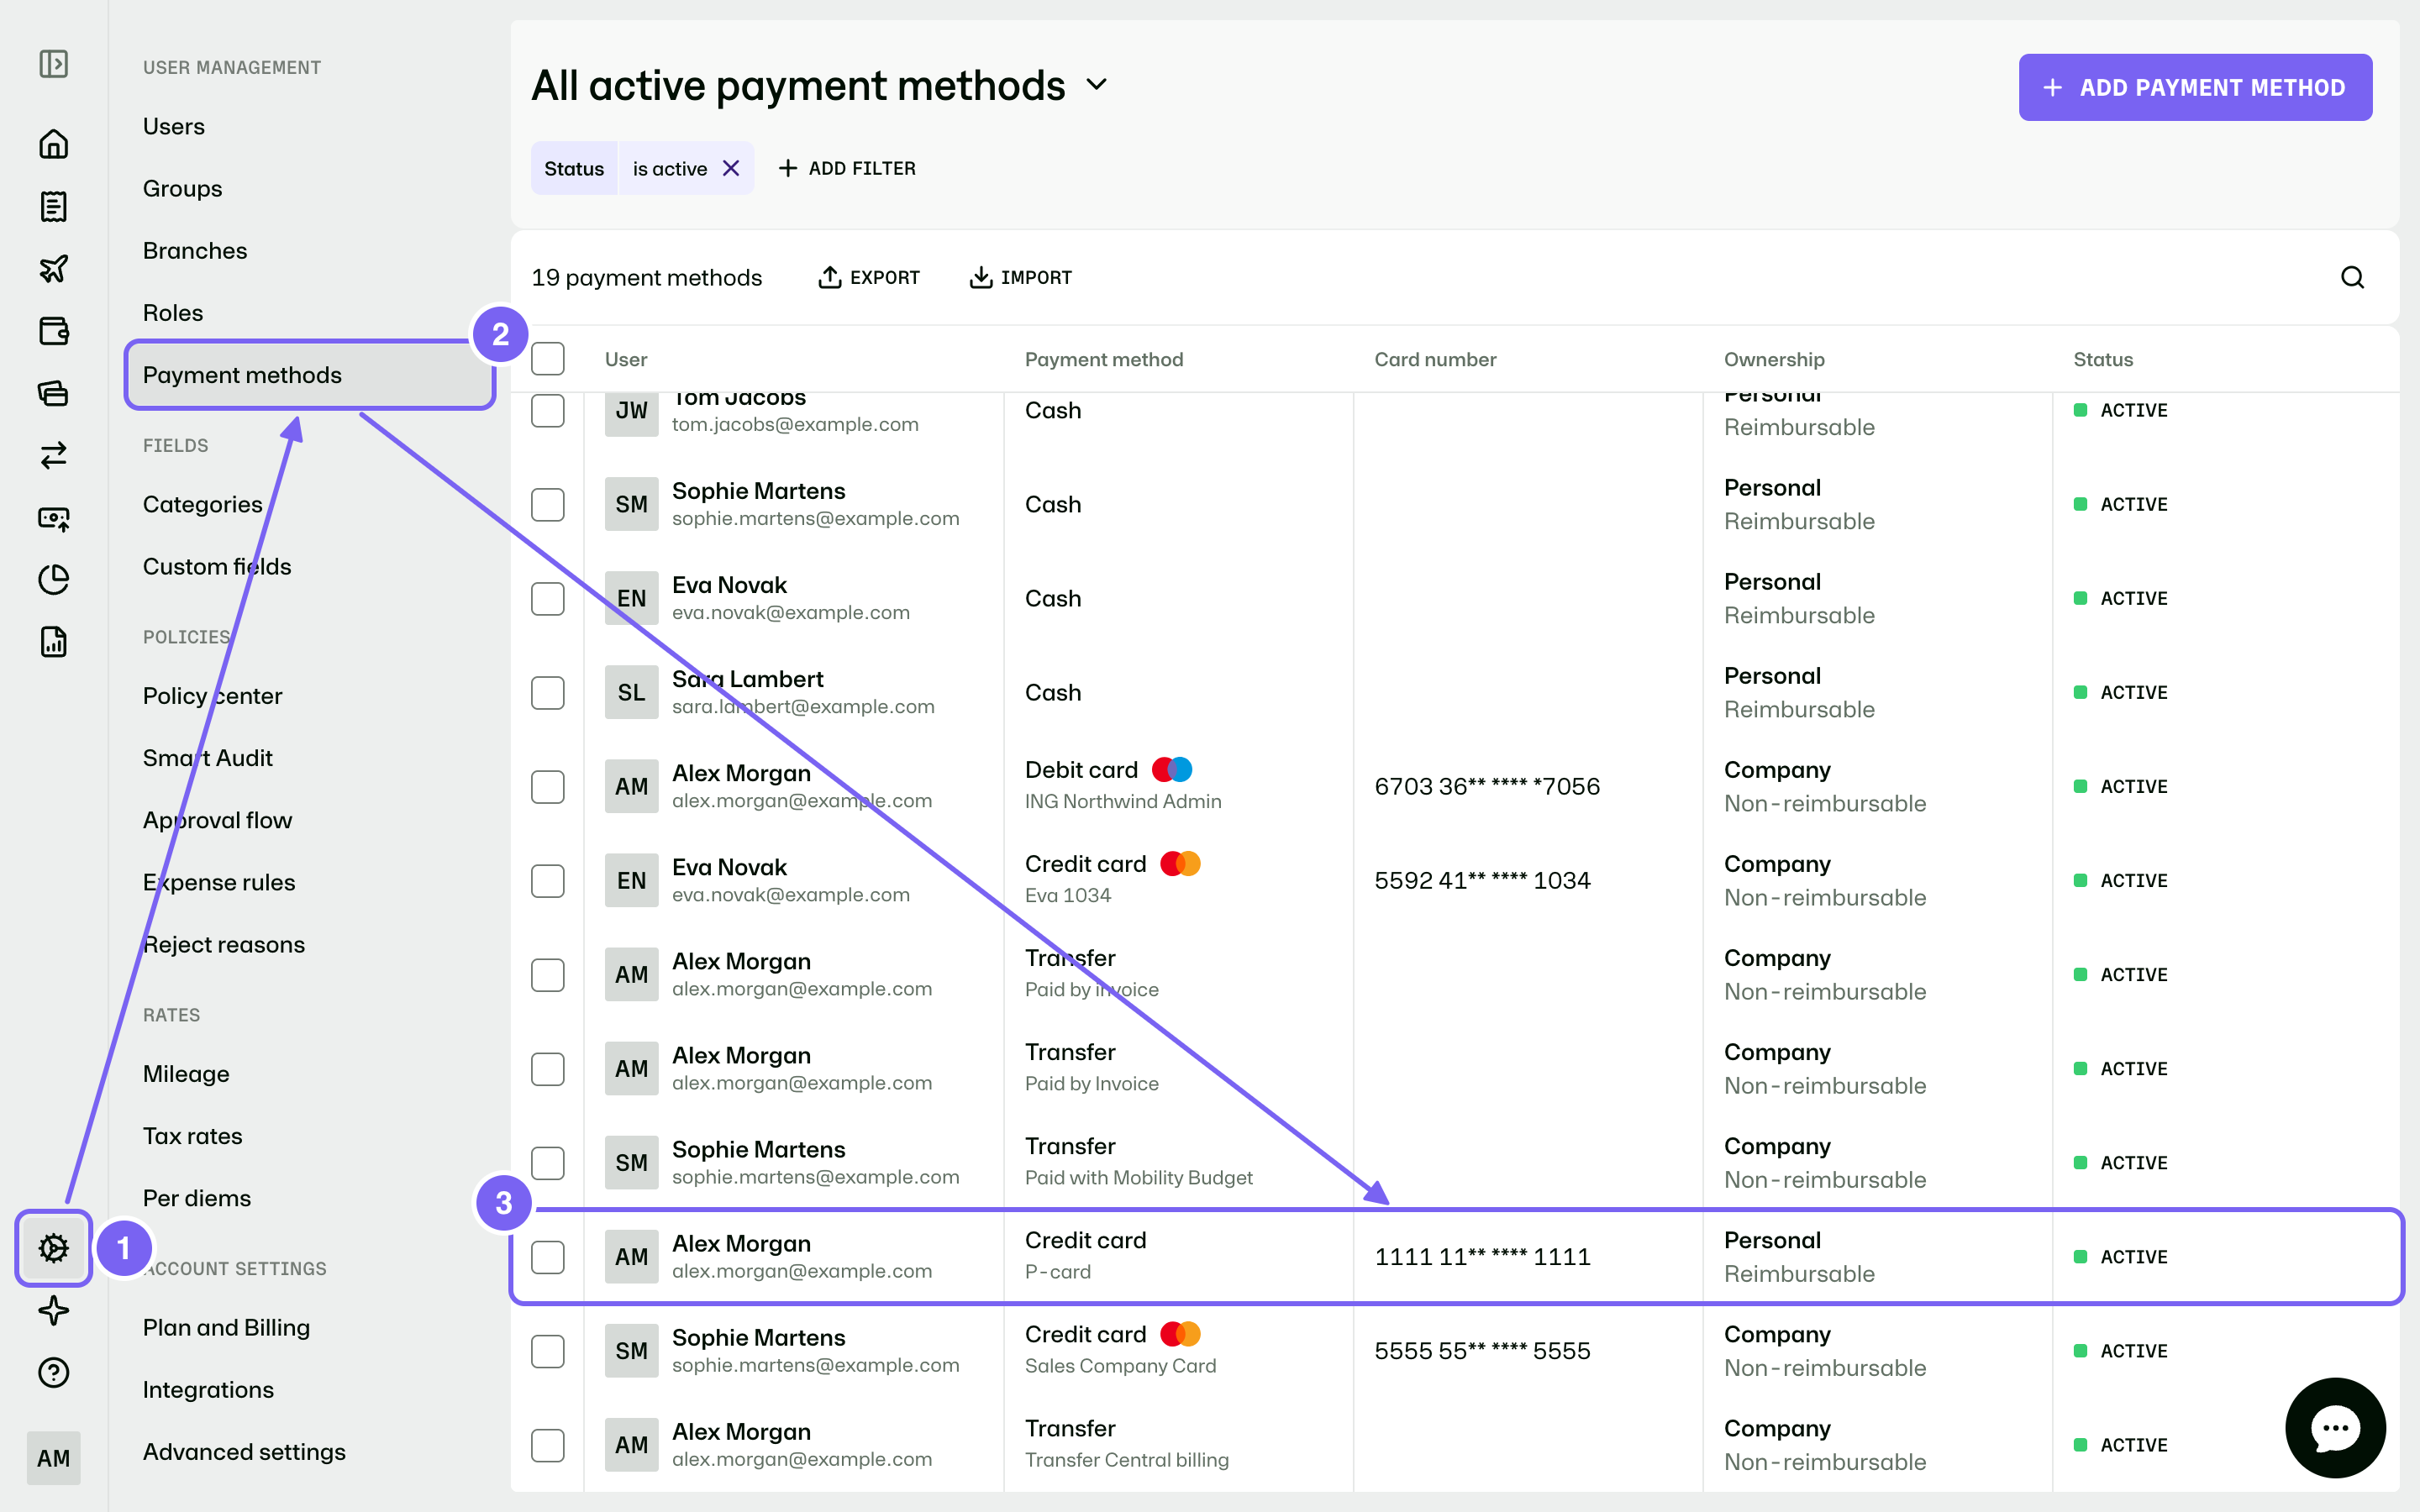Viewport: 2420px width, 1512px height.
Task: Check the Sophie Martens Sales Company Card row
Action: (x=547, y=1351)
